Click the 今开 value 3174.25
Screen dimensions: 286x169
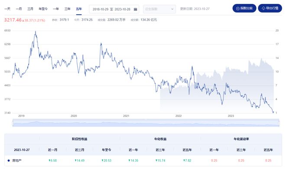87,19
